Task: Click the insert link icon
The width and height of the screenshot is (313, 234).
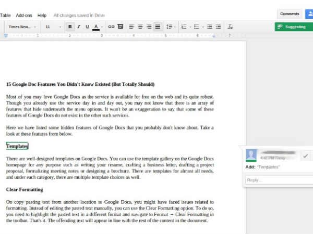Action: point(111,27)
